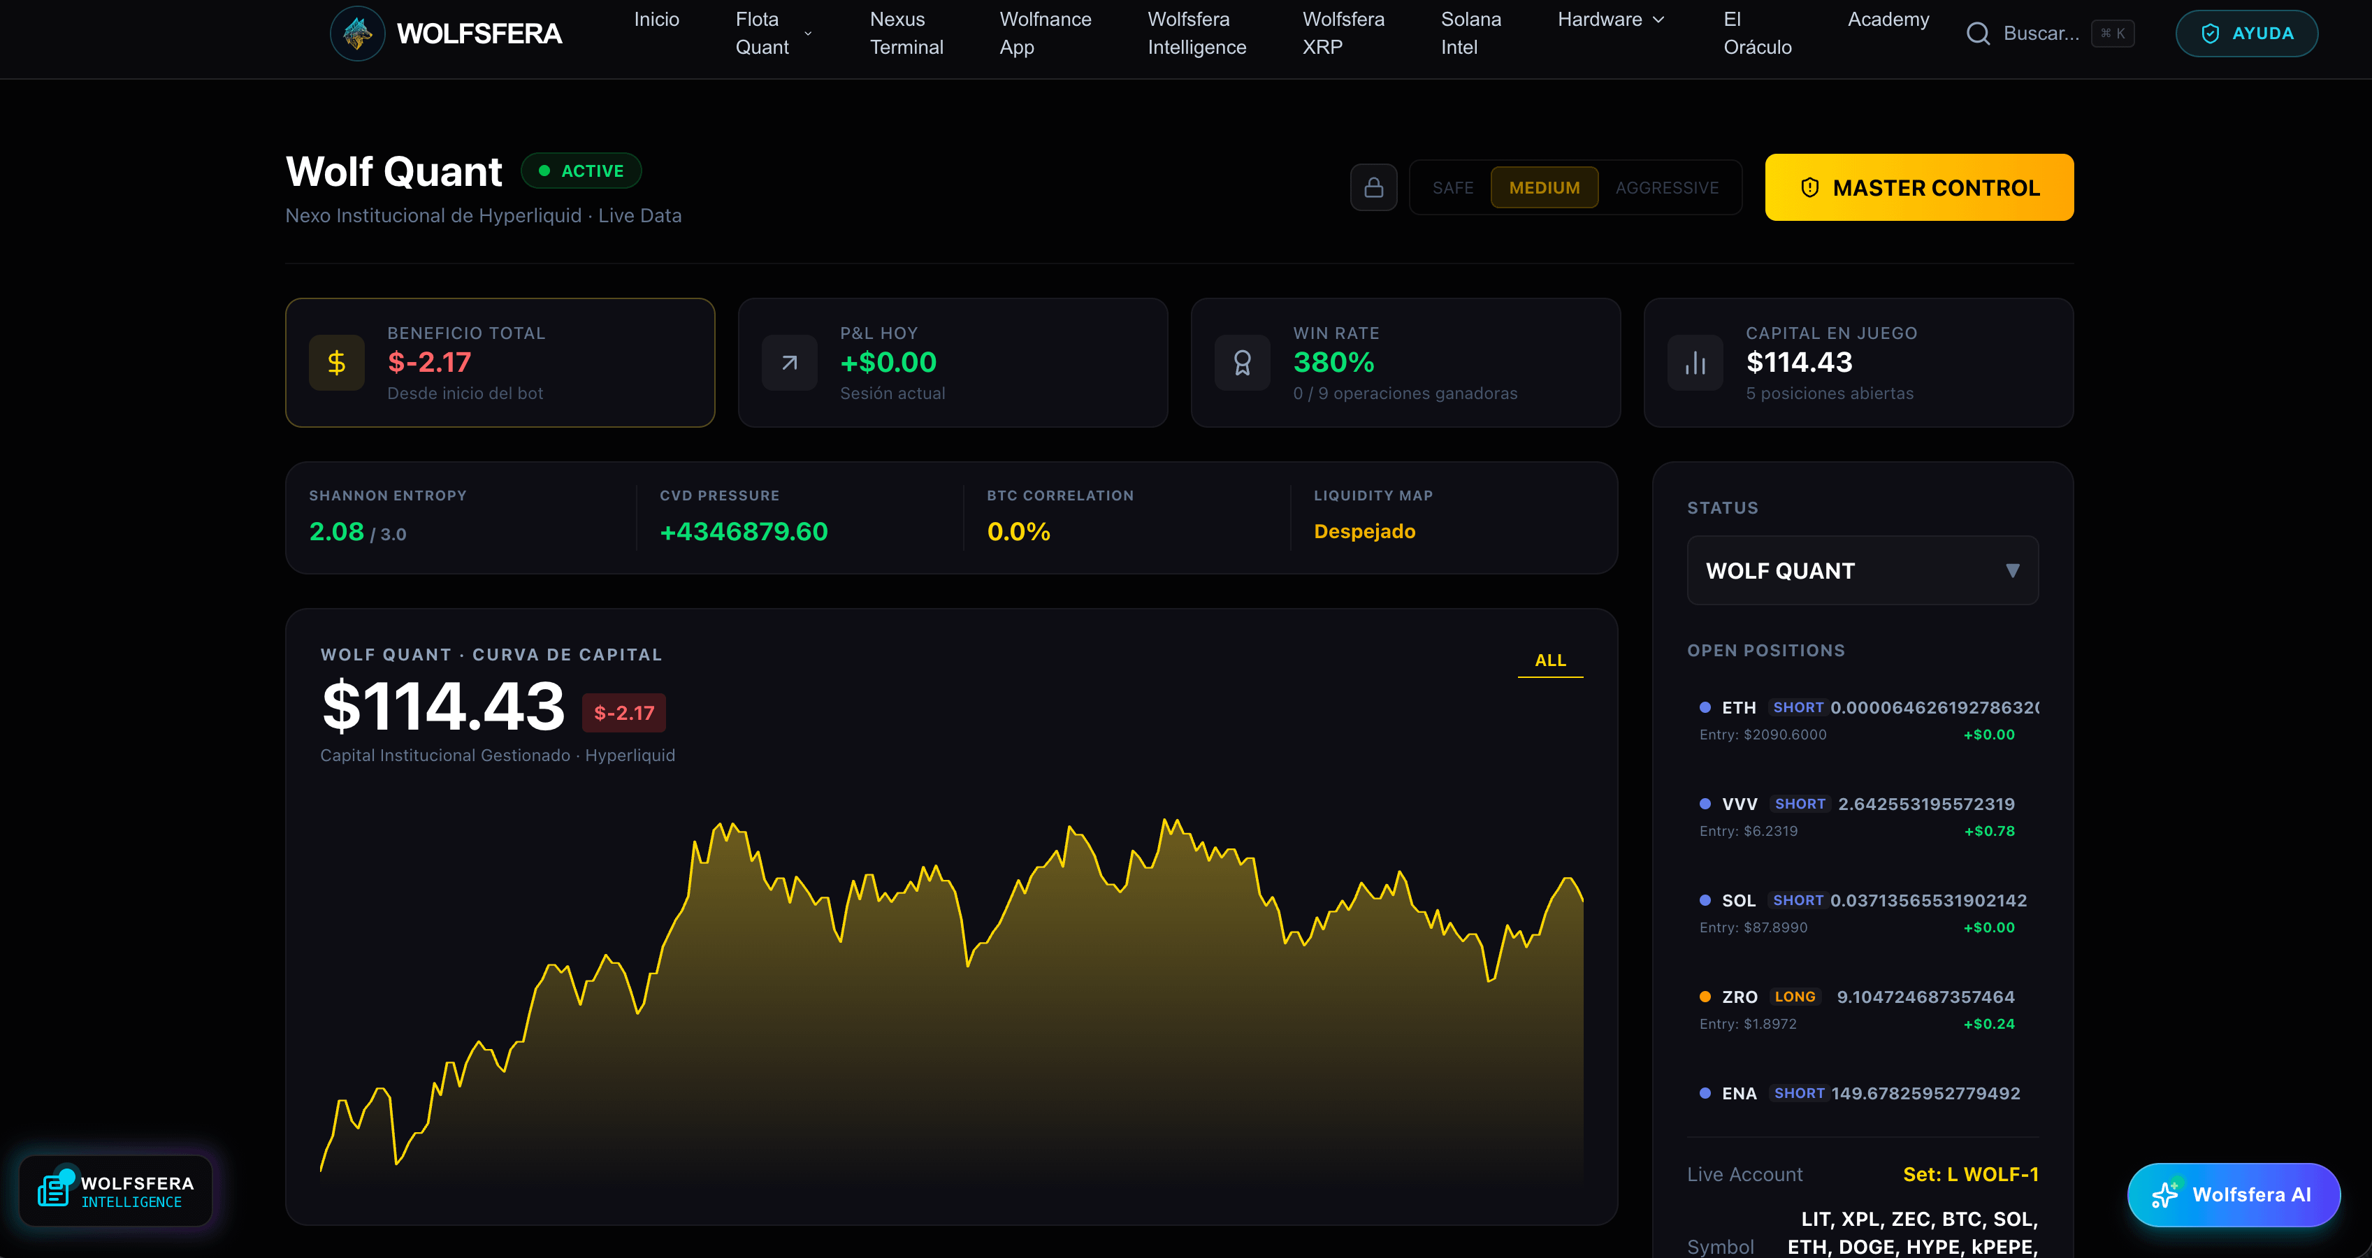Switch risk mode to SAFE
The width and height of the screenshot is (2372, 1258).
point(1452,188)
